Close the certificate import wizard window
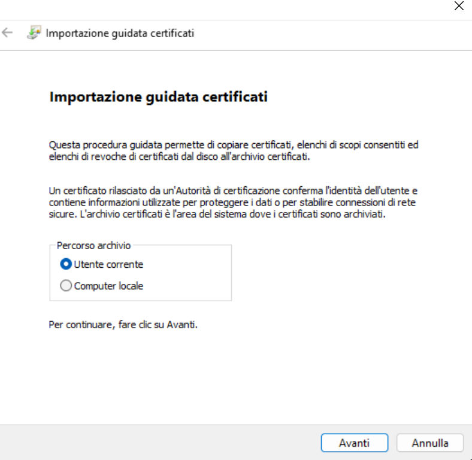The image size is (472, 460). [x=459, y=6]
